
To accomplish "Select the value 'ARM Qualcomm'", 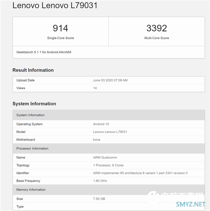I will 105,157.
